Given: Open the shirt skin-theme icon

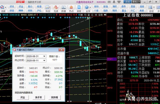Looking at the screenshot, I should point(119,2).
